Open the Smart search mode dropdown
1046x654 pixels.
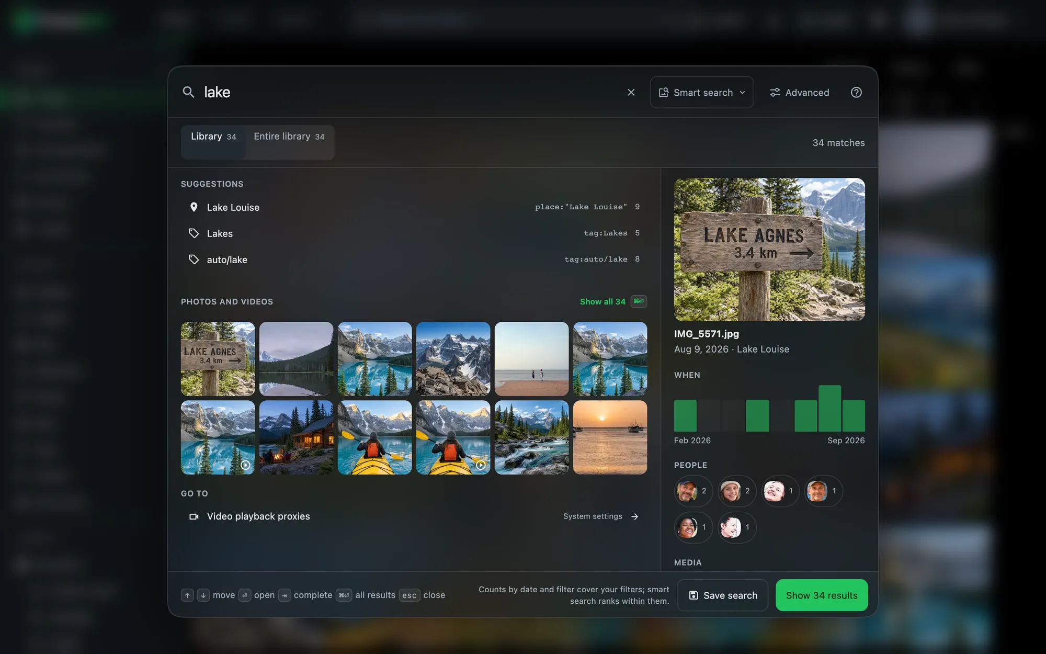[x=701, y=93]
